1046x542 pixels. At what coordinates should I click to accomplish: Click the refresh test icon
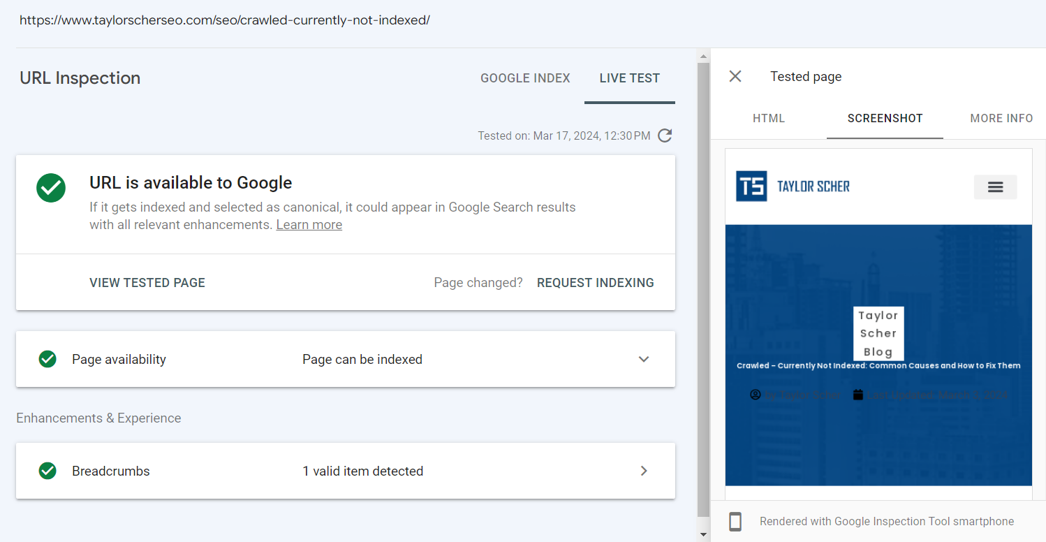pyautogui.click(x=665, y=135)
